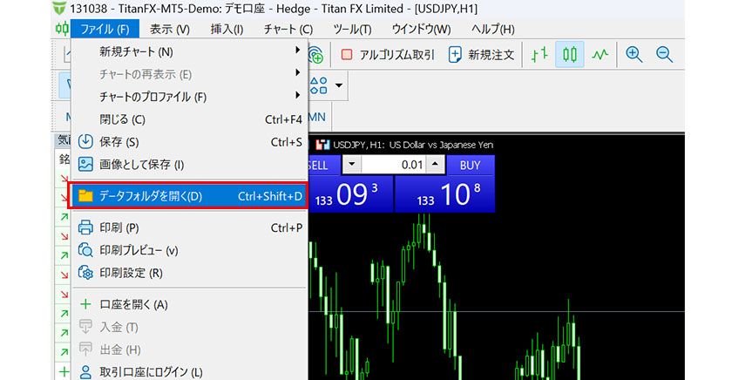Decrease lot volume with down arrow

click(x=350, y=165)
